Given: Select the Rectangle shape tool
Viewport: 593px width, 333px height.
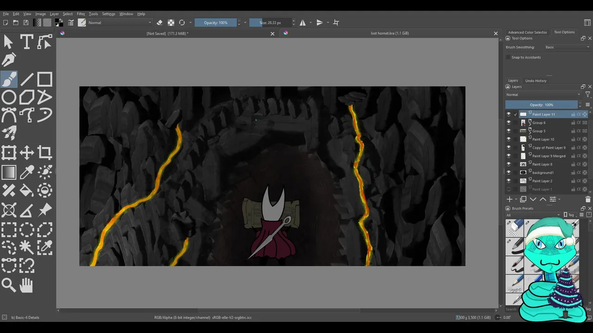Looking at the screenshot, I should coord(44,79).
